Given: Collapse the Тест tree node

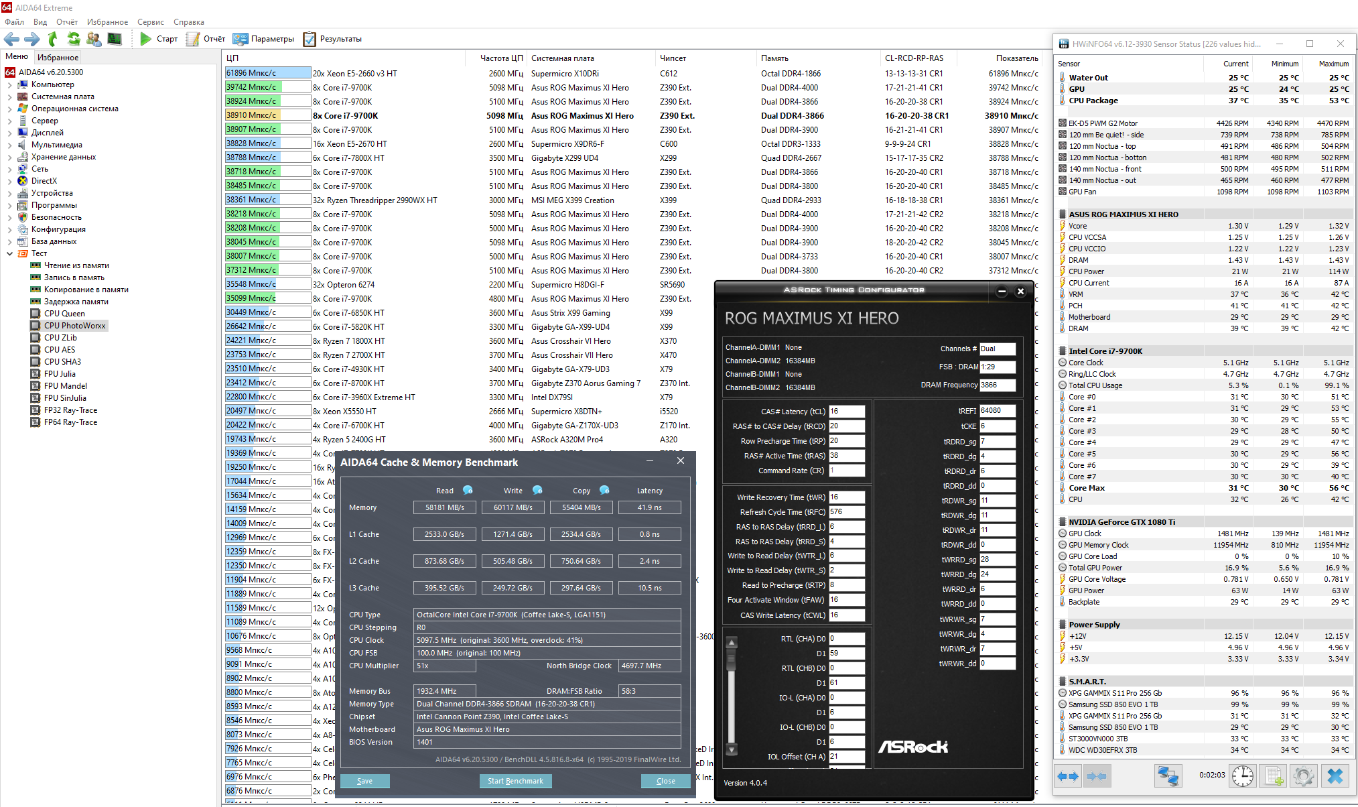Looking at the screenshot, I should [9, 253].
